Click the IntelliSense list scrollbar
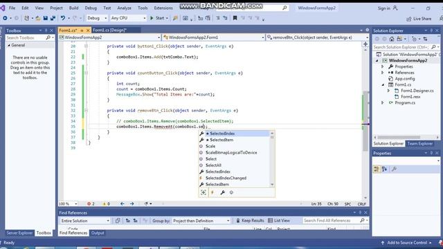 (x=272, y=159)
